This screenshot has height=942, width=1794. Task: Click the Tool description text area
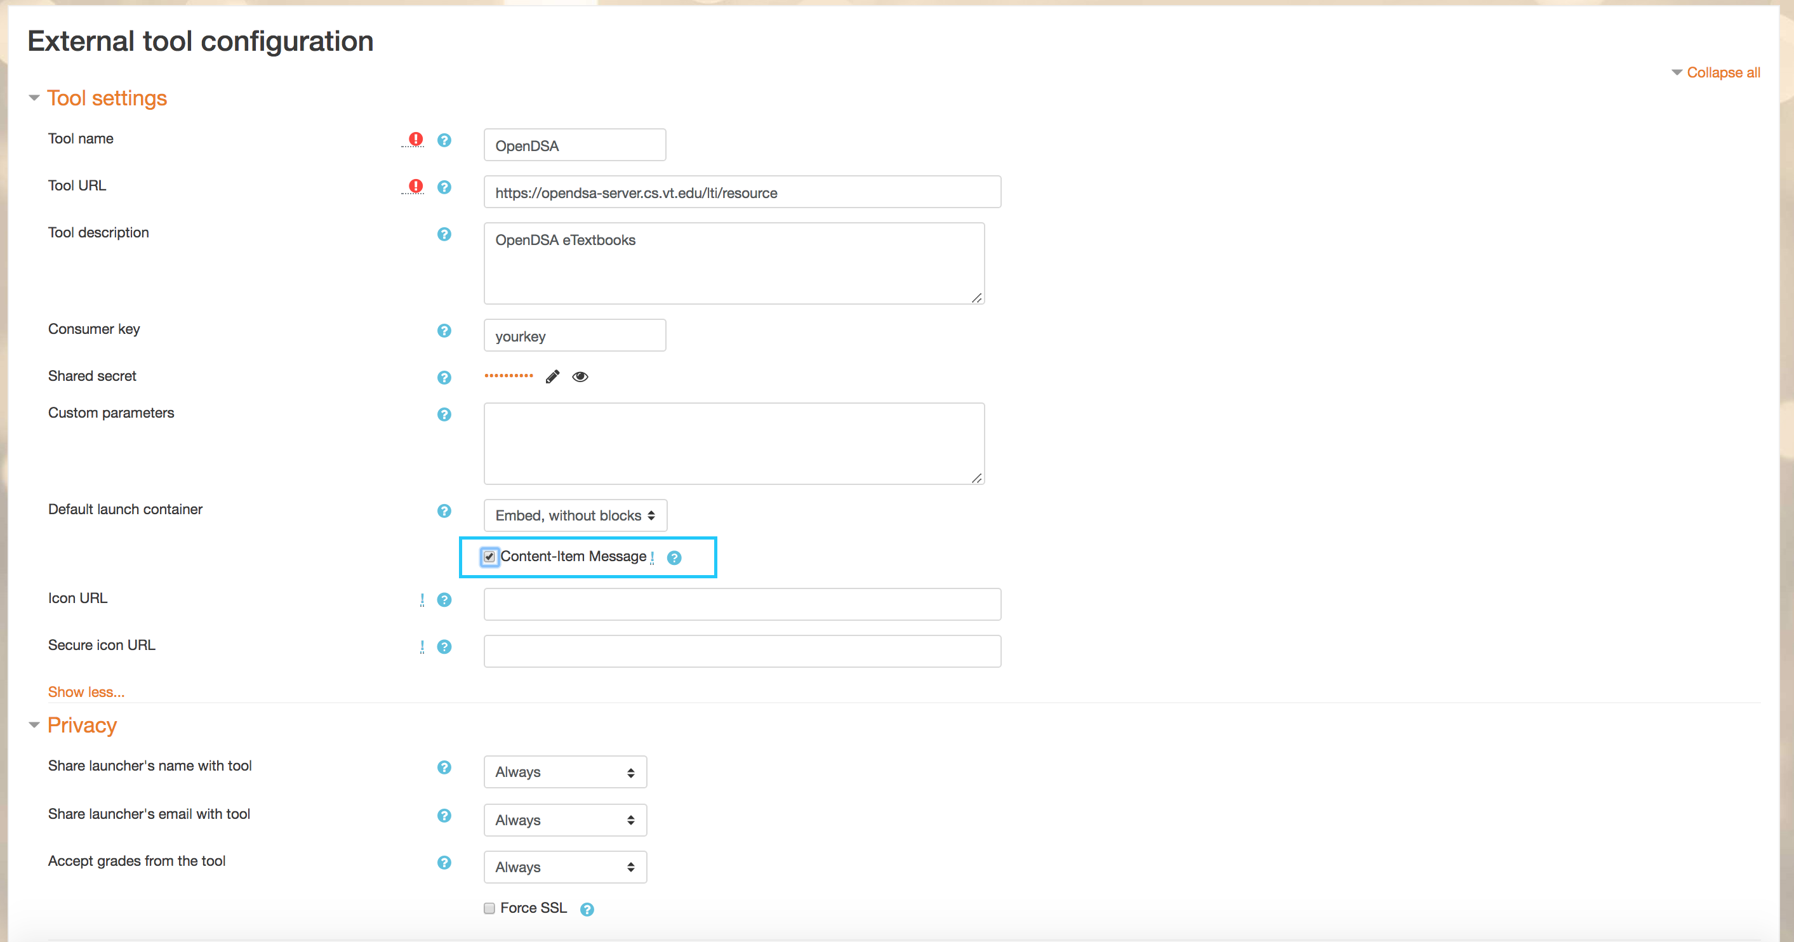click(734, 263)
